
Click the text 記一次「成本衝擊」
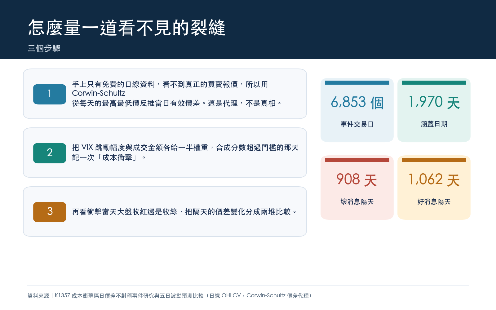point(109,157)
